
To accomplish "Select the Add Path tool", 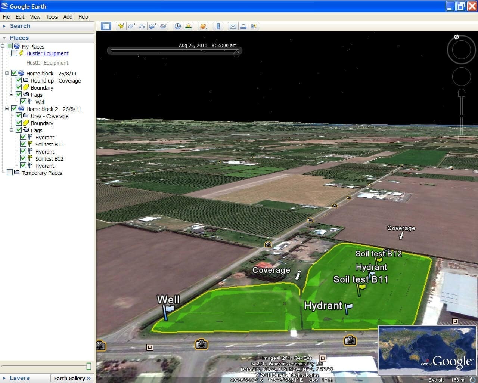I will click(142, 26).
